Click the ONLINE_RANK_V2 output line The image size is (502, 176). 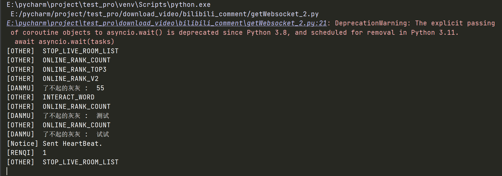(x=53, y=79)
